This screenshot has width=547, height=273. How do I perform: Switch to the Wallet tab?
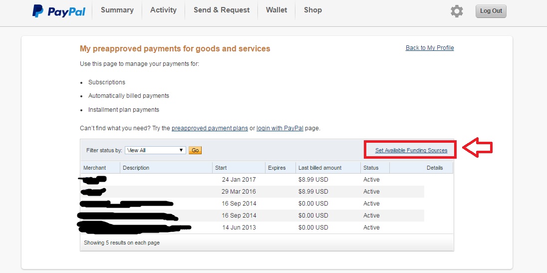click(x=276, y=10)
